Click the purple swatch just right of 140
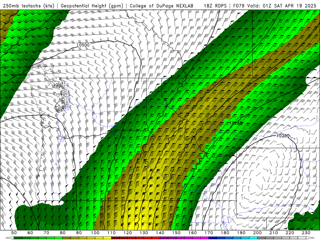The width and height of the screenshot is (320, 240). tap(164, 238)
